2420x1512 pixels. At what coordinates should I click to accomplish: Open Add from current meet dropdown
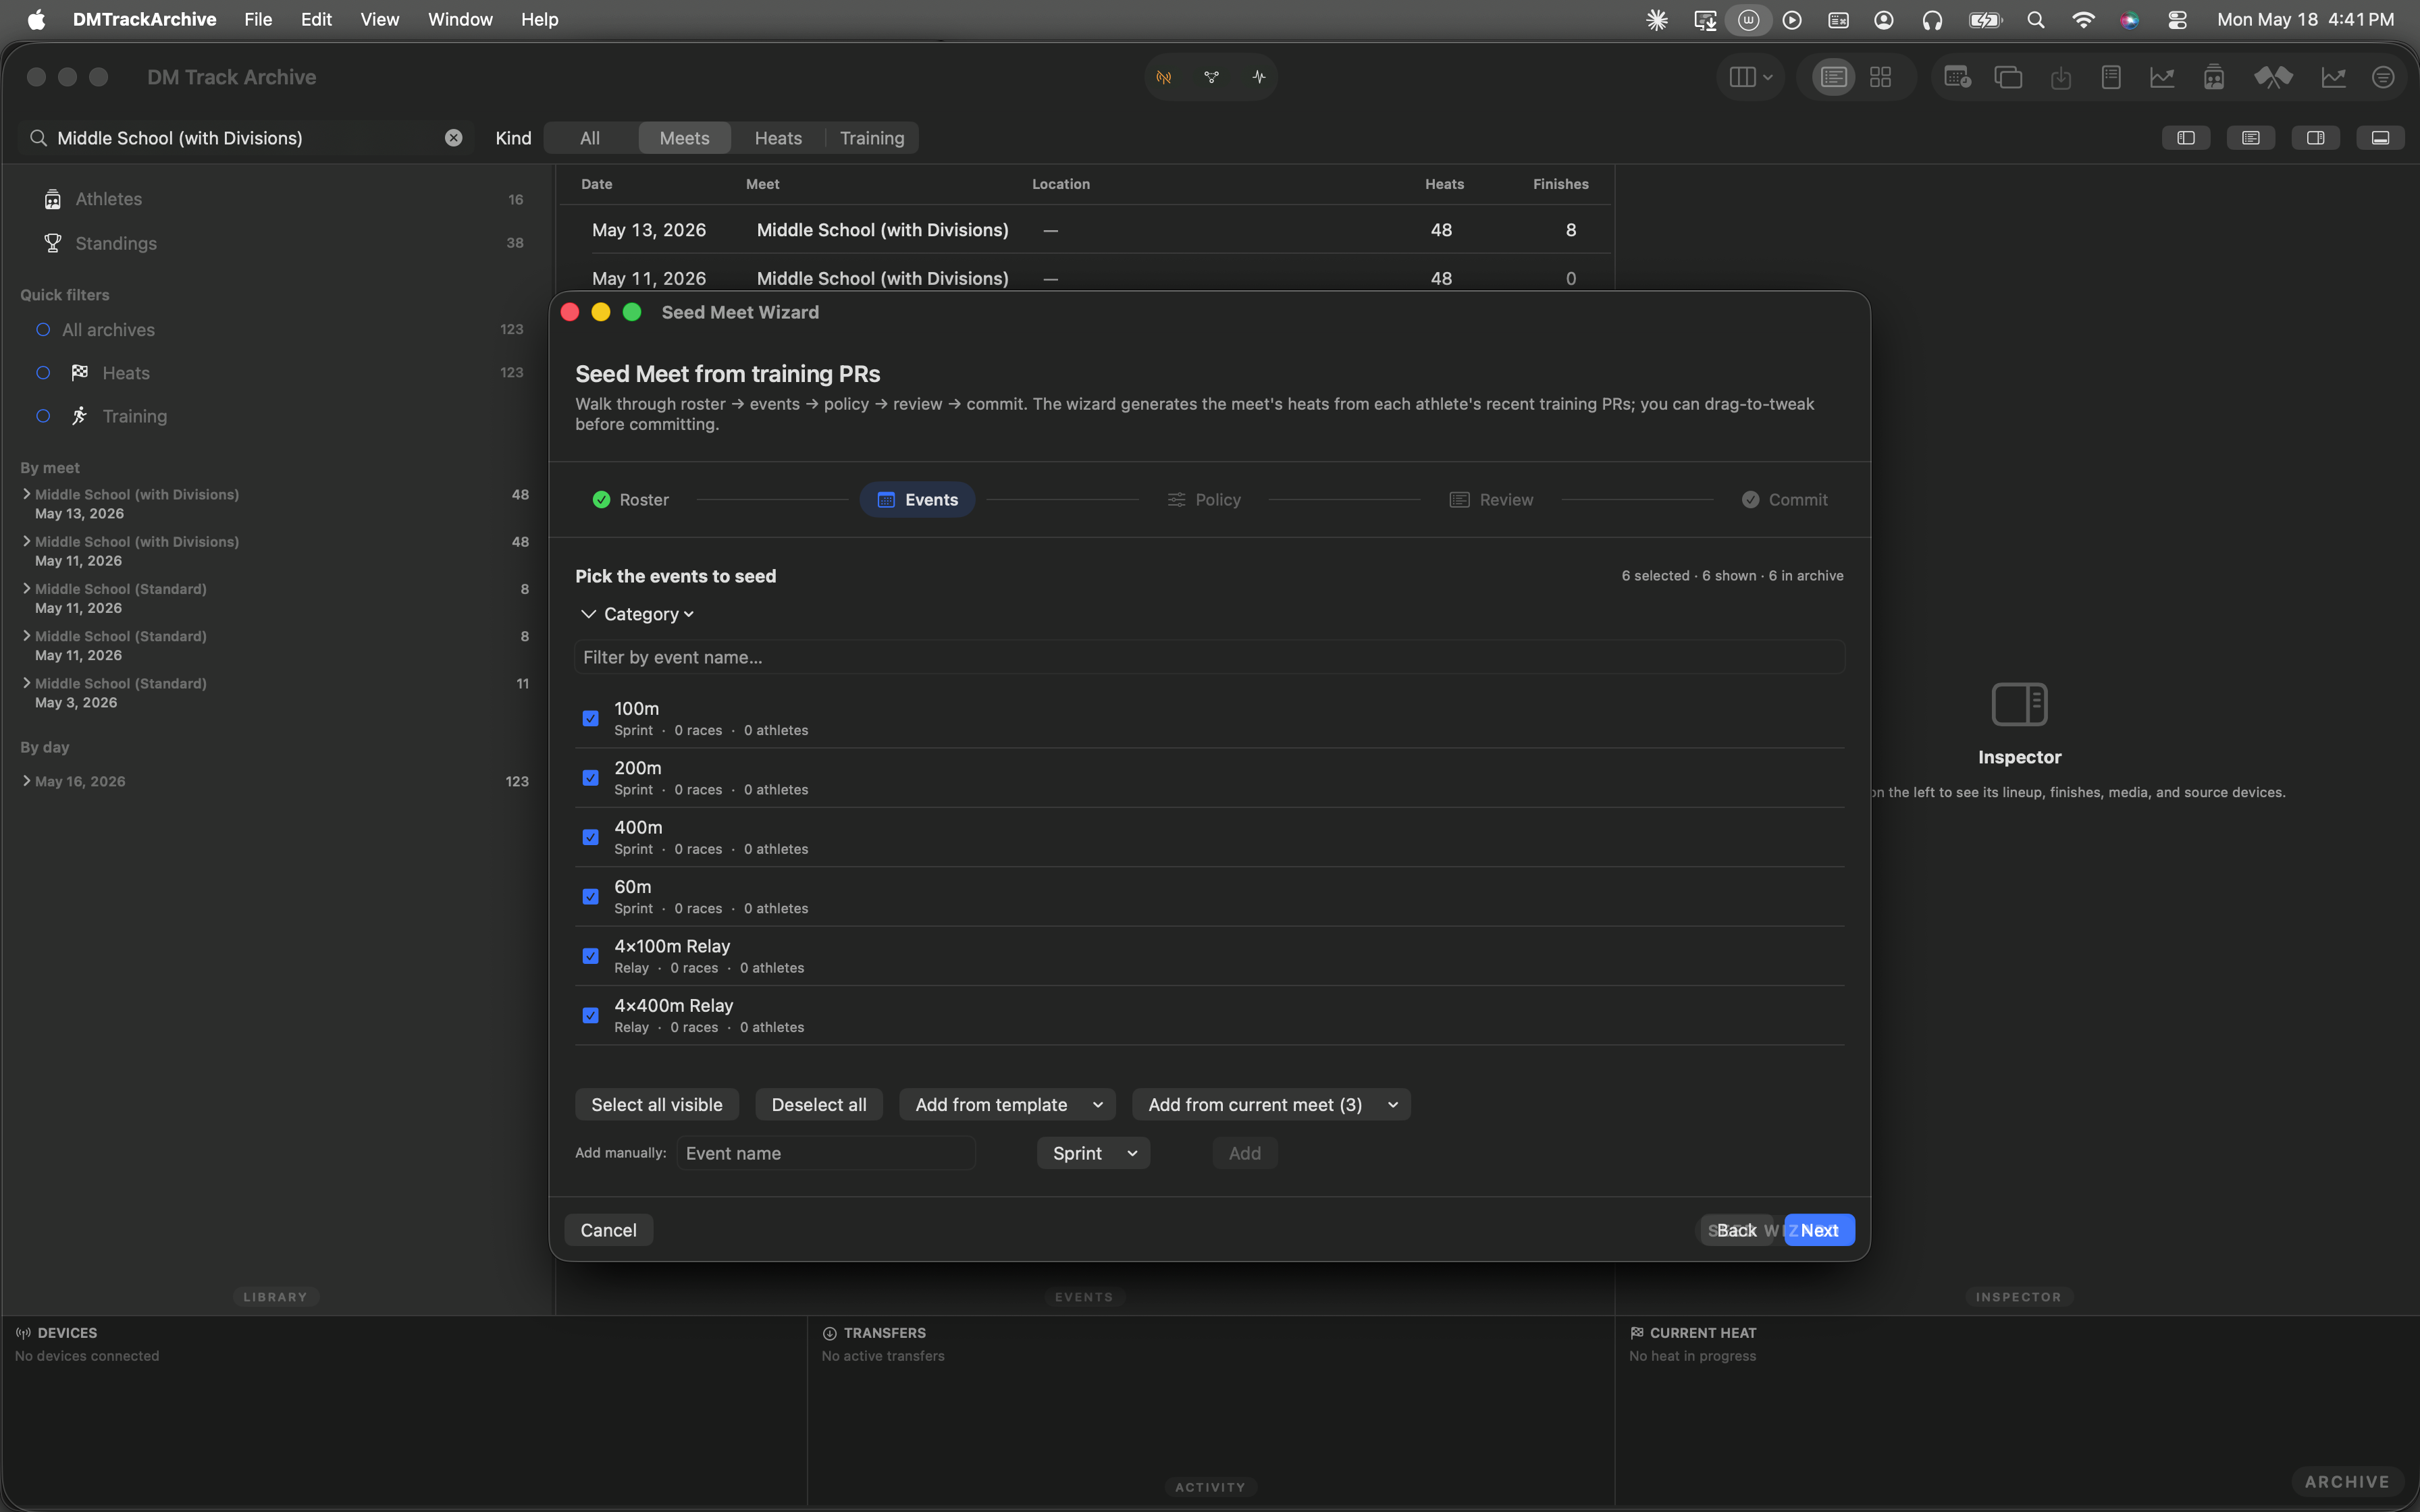[x=1271, y=1104]
